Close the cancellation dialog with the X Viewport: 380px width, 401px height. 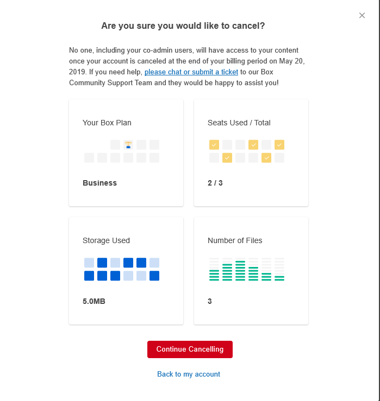tap(362, 15)
